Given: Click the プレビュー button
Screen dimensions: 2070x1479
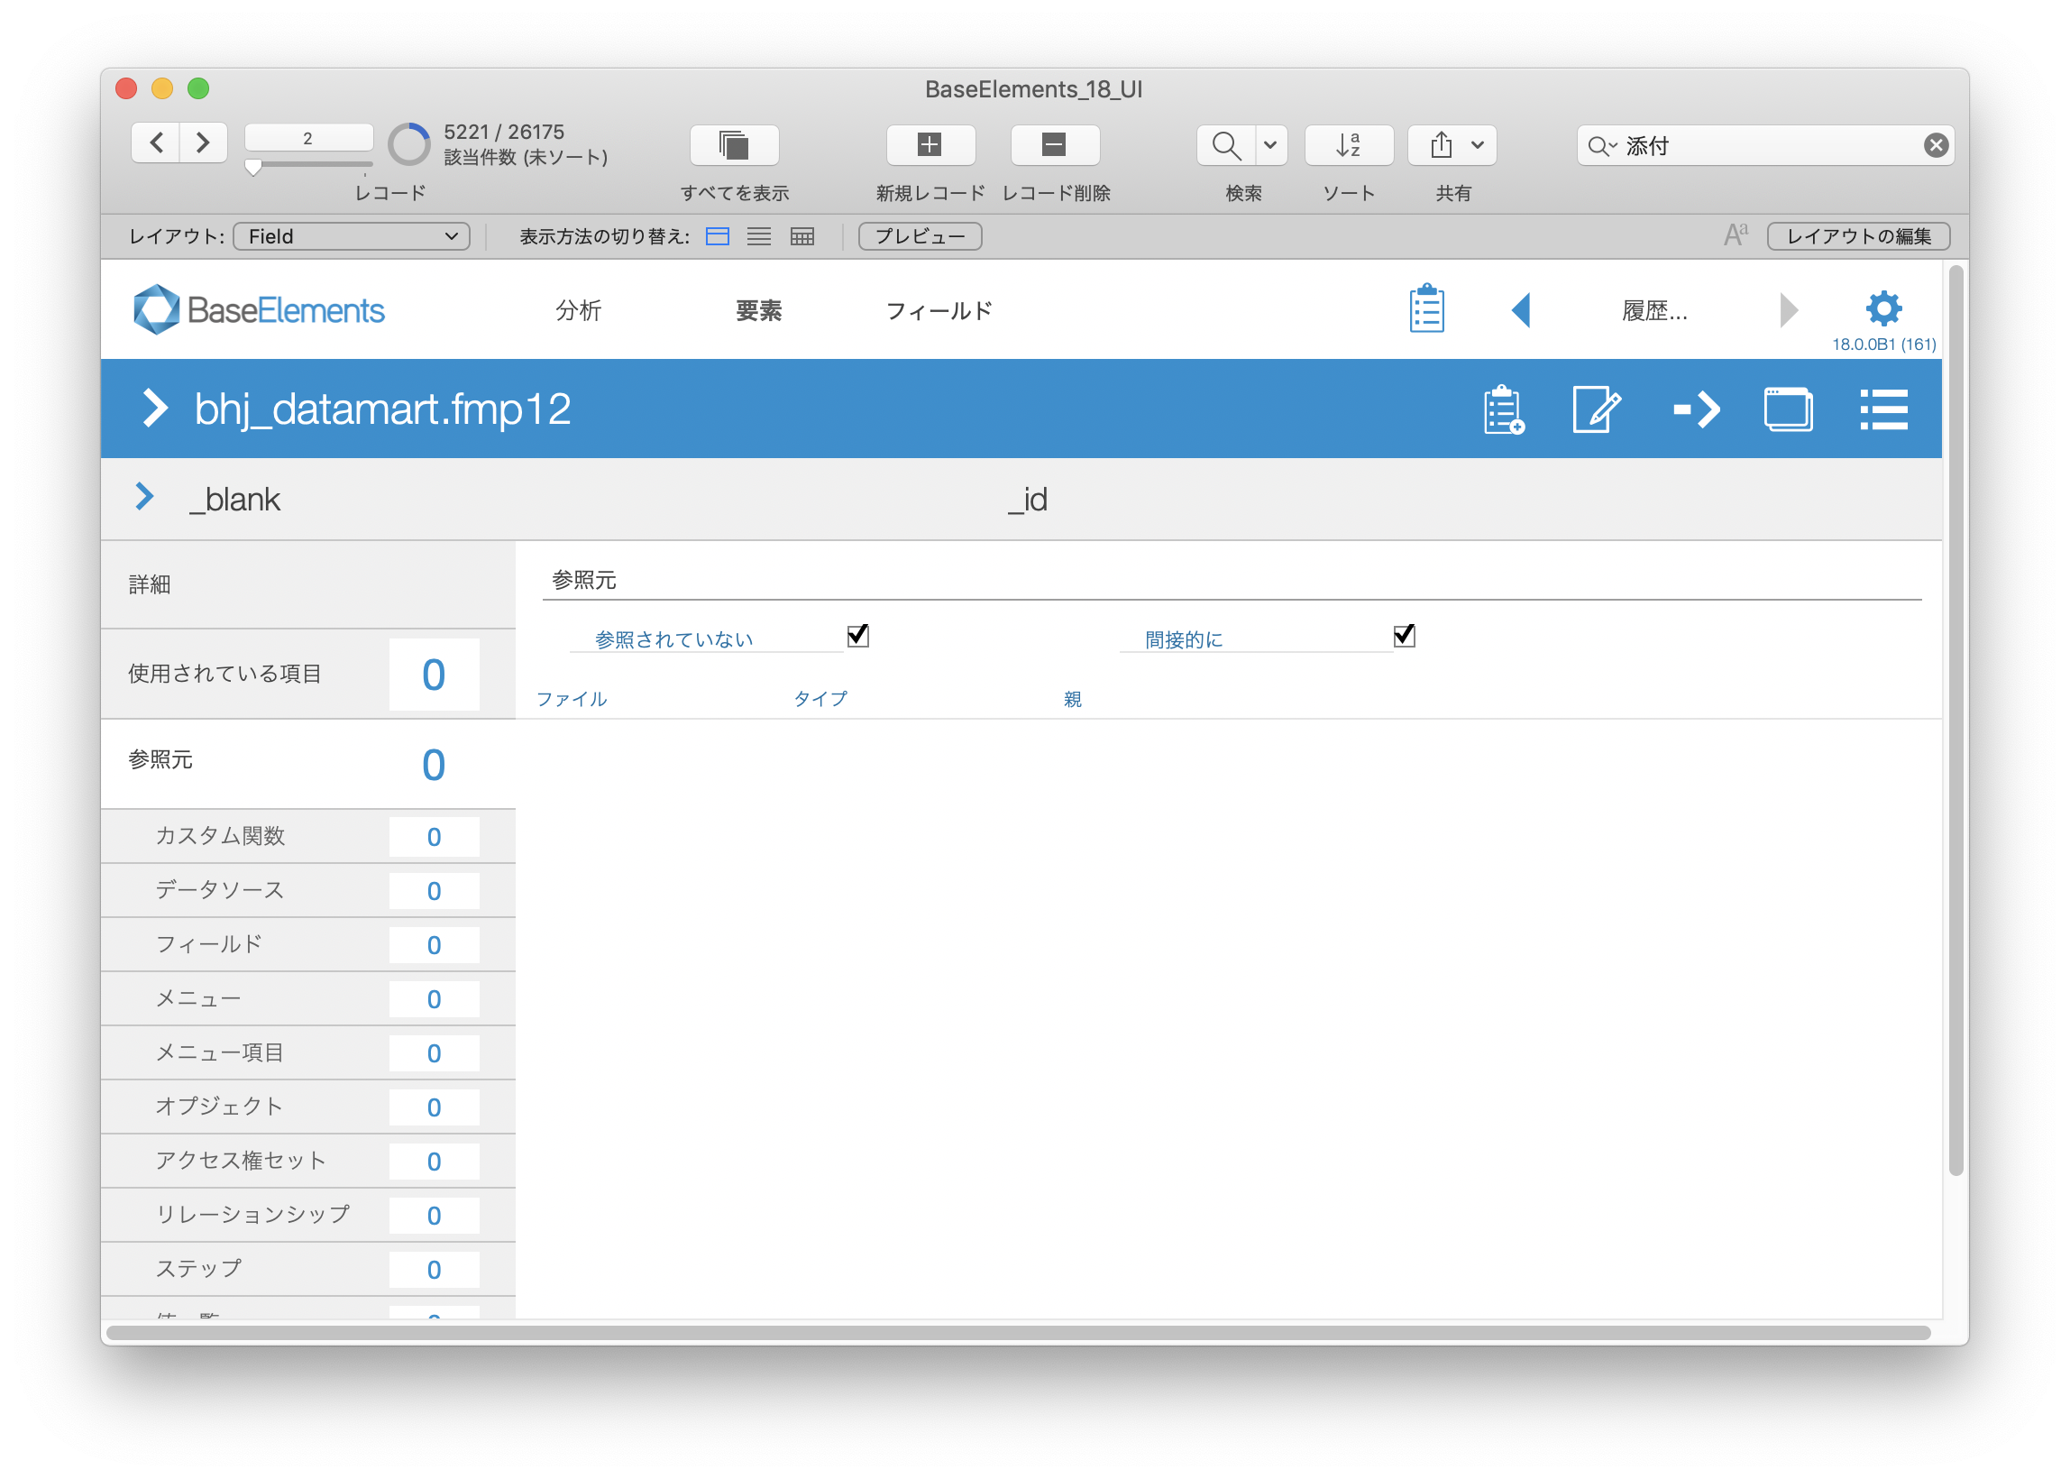Looking at the screenshot, I should click(920, 237).
